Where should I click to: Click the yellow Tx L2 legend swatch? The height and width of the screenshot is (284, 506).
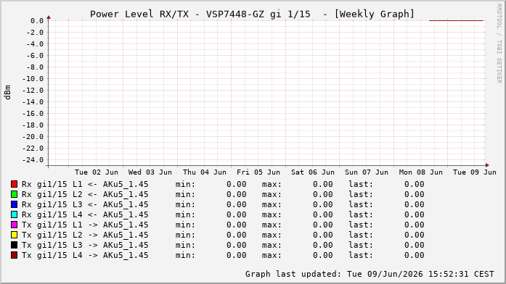tap(15, 235)
